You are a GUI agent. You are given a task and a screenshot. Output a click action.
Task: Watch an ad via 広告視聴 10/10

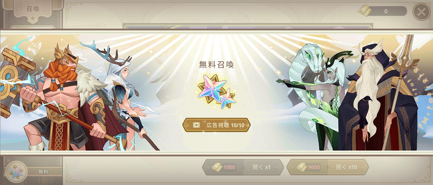(x=216, y=125)
